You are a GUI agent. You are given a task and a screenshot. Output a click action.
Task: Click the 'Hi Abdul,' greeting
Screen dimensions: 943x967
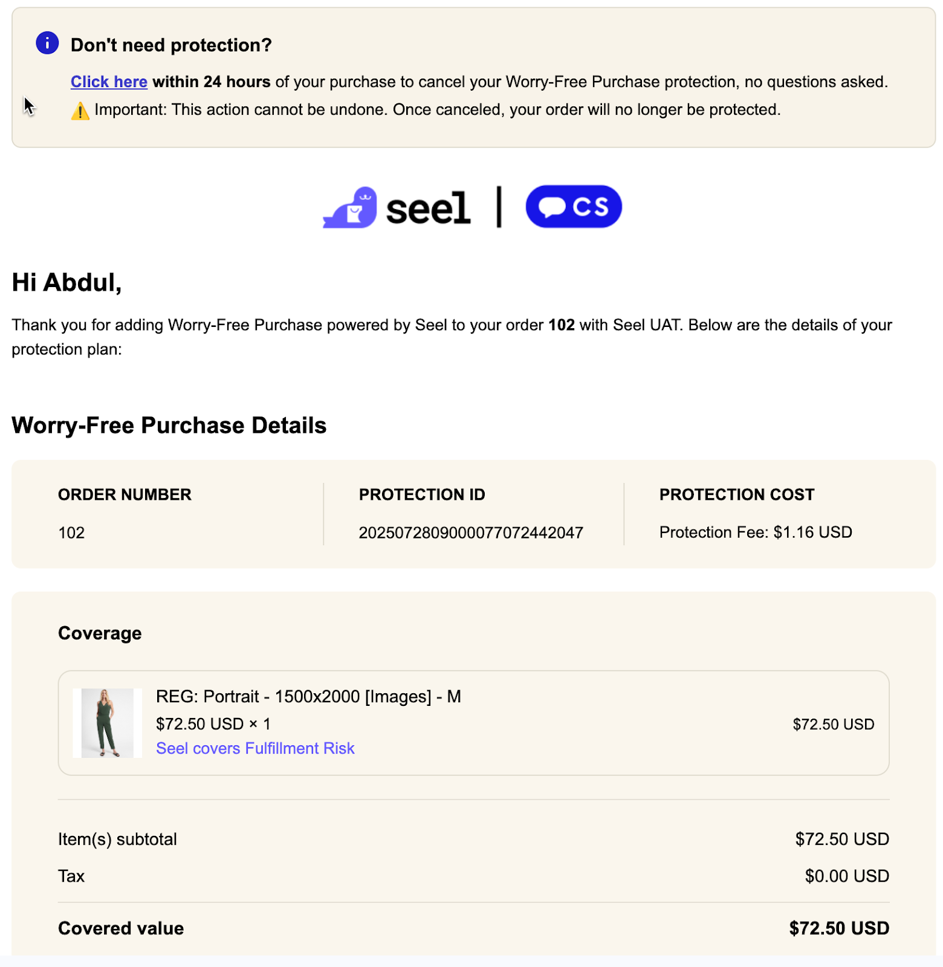coord(66,282)
